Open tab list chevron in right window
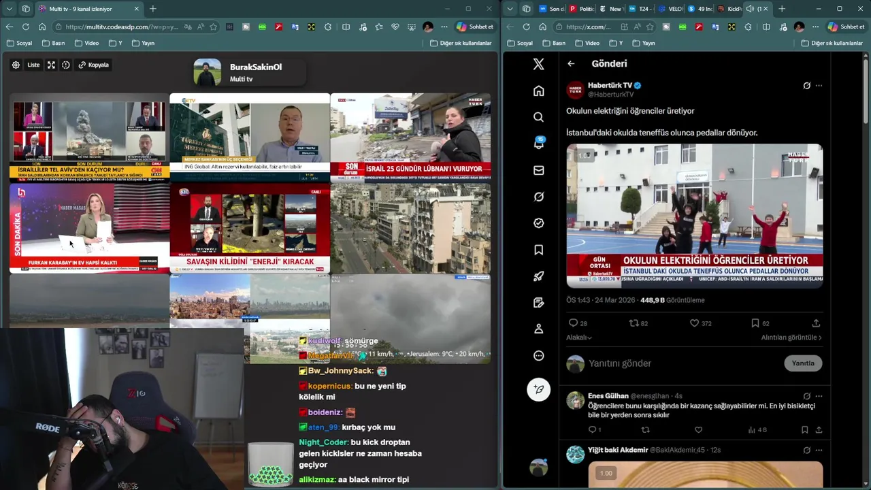 (510, 9)
